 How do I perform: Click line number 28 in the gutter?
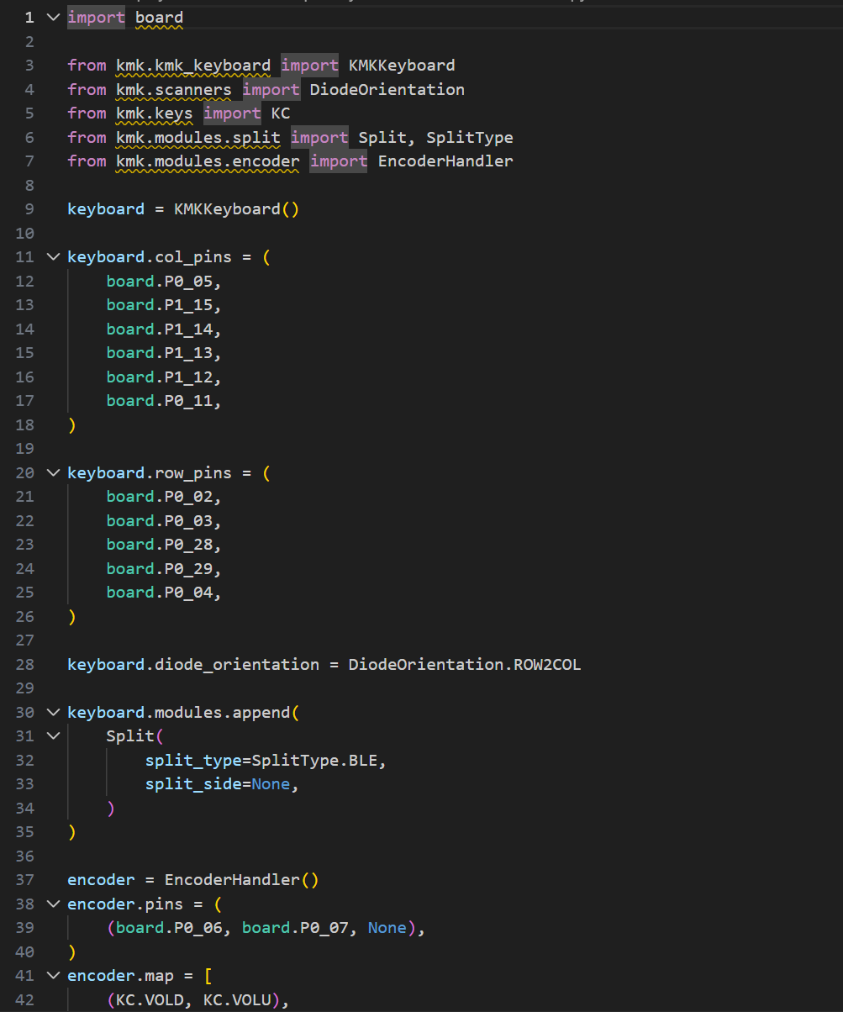pos(24,665)
